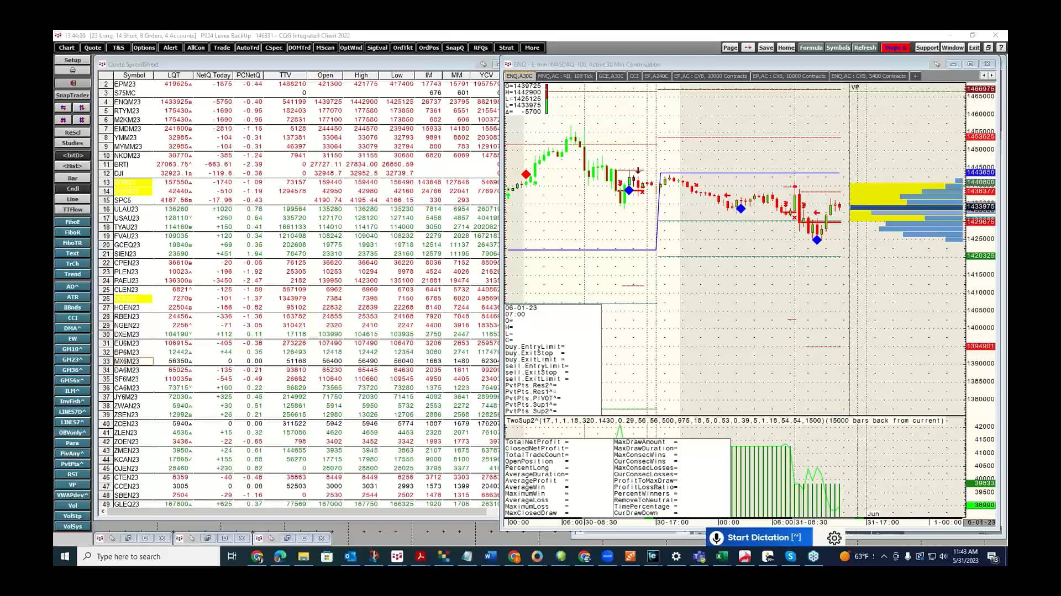Apply the VP volume profile study

72,485
